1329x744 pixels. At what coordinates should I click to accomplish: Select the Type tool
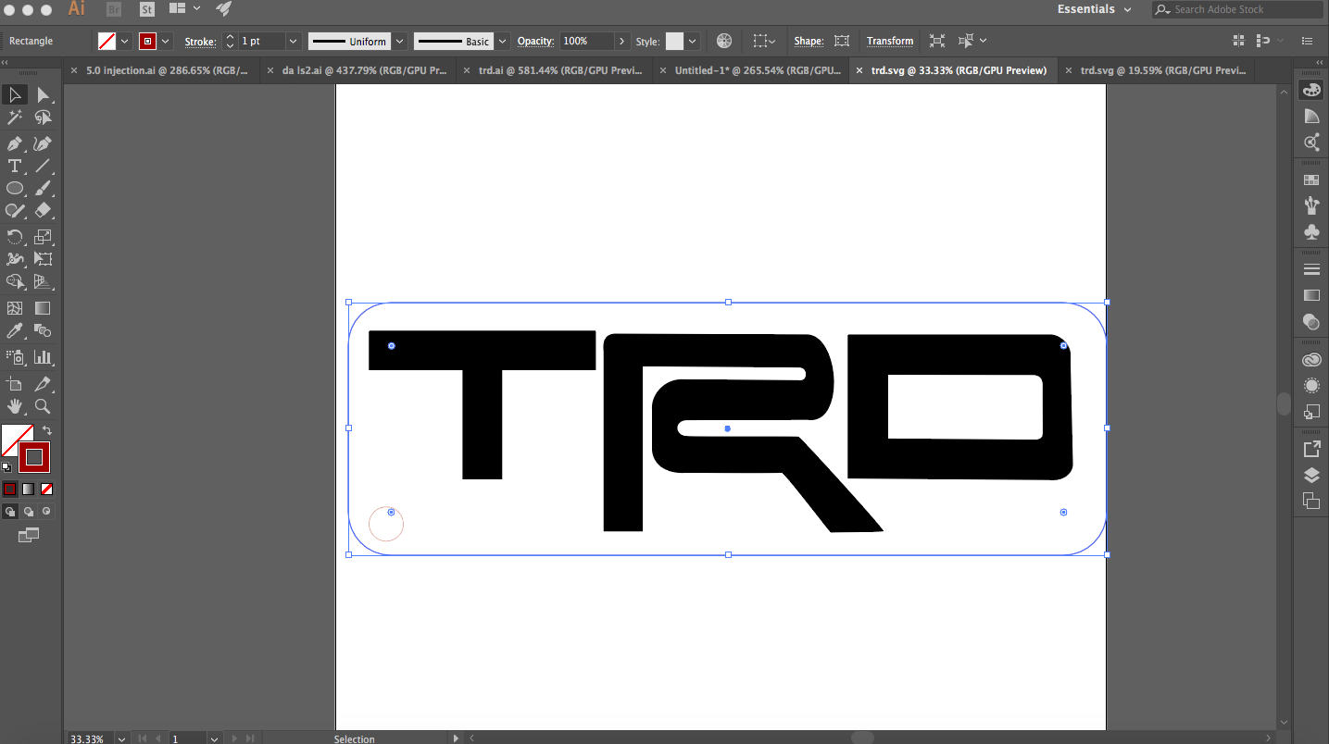(x=15, y=167)
